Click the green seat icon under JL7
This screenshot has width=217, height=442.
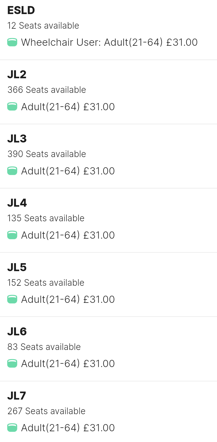12,428
